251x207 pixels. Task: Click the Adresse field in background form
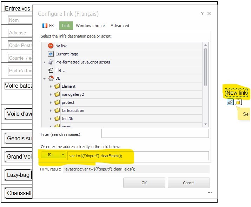click(20, 33)
